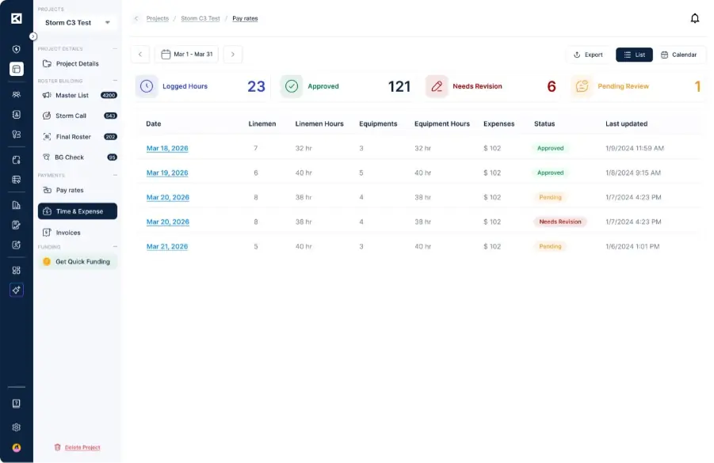Click the Projects breadcrumb link
Screen dimensions: 714x463
pos(158,18)
